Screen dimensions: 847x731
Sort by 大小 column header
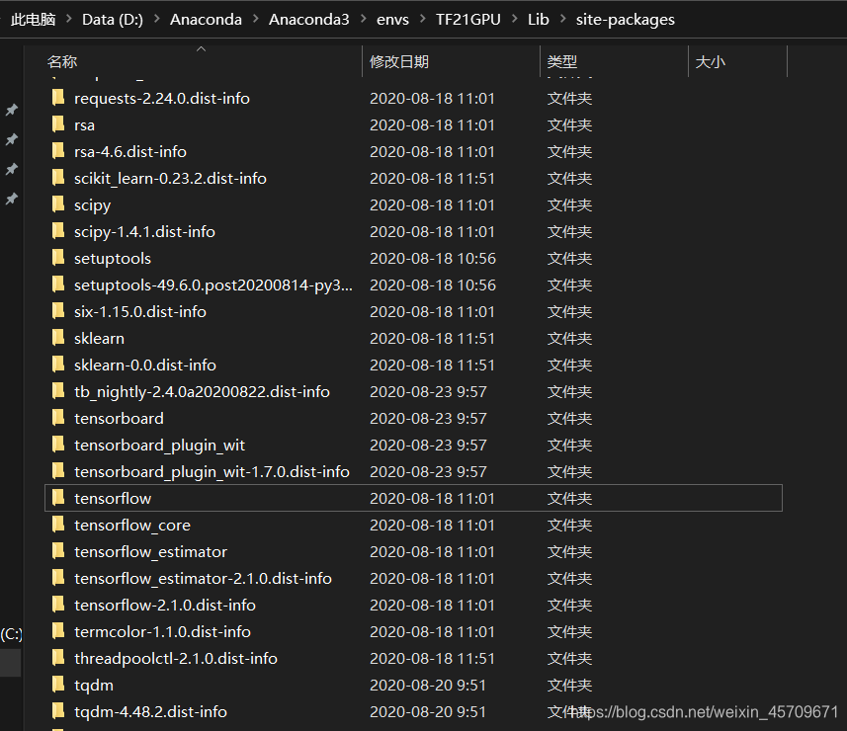click(x=710, y=61)
